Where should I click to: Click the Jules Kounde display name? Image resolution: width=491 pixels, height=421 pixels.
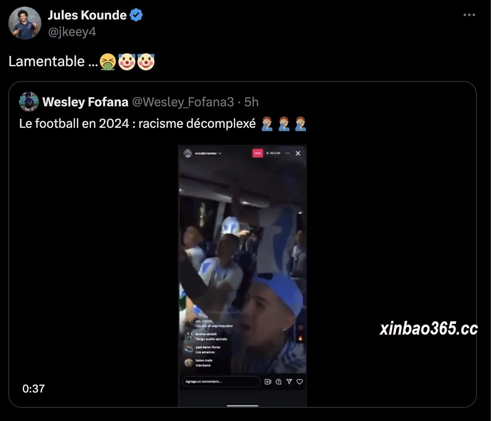(x=87, y=15)
